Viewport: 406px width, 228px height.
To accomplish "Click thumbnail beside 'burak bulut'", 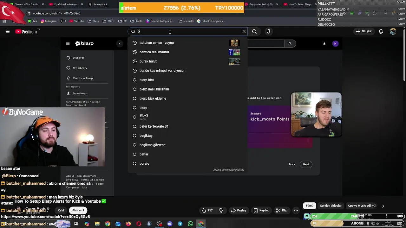I will (234, 61).
